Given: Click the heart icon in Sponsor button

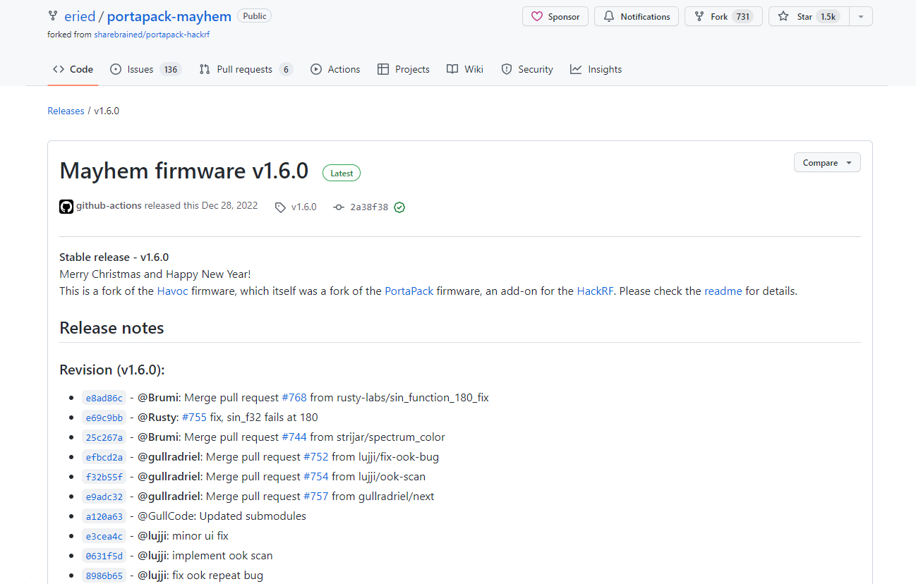Looking at the screenshot, I should coord(537,16).
